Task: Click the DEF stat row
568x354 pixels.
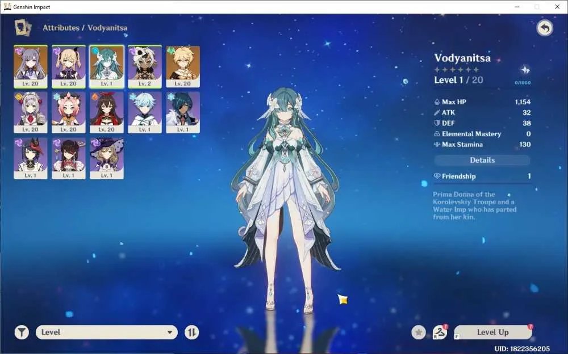Action: 482,123
